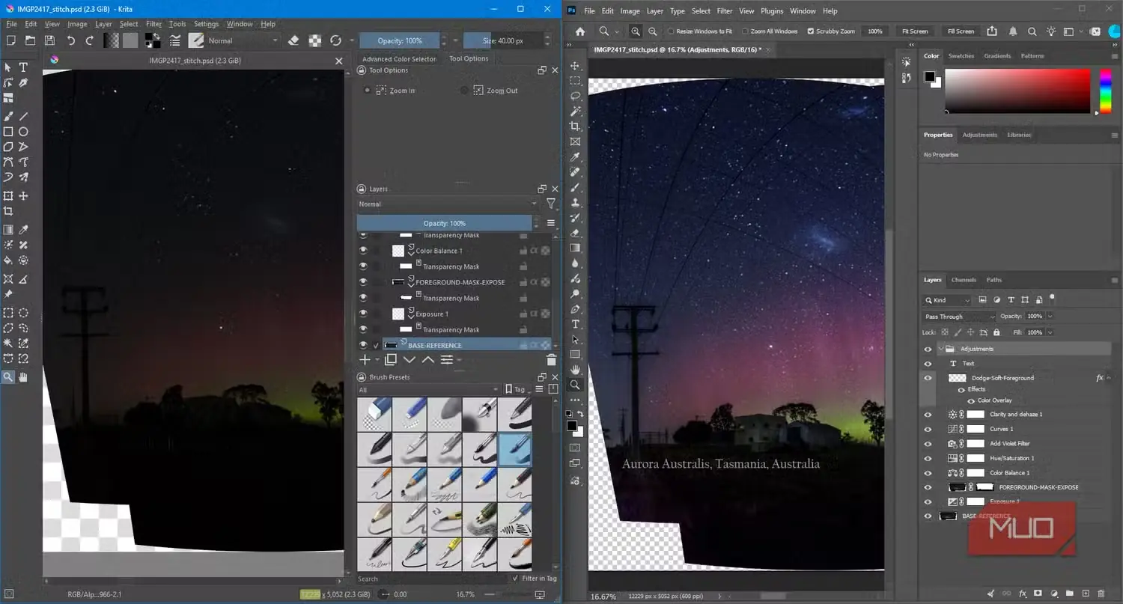
Task: Enable Zoom In radio in Krita Tool Options
Action: click(367, 91)
